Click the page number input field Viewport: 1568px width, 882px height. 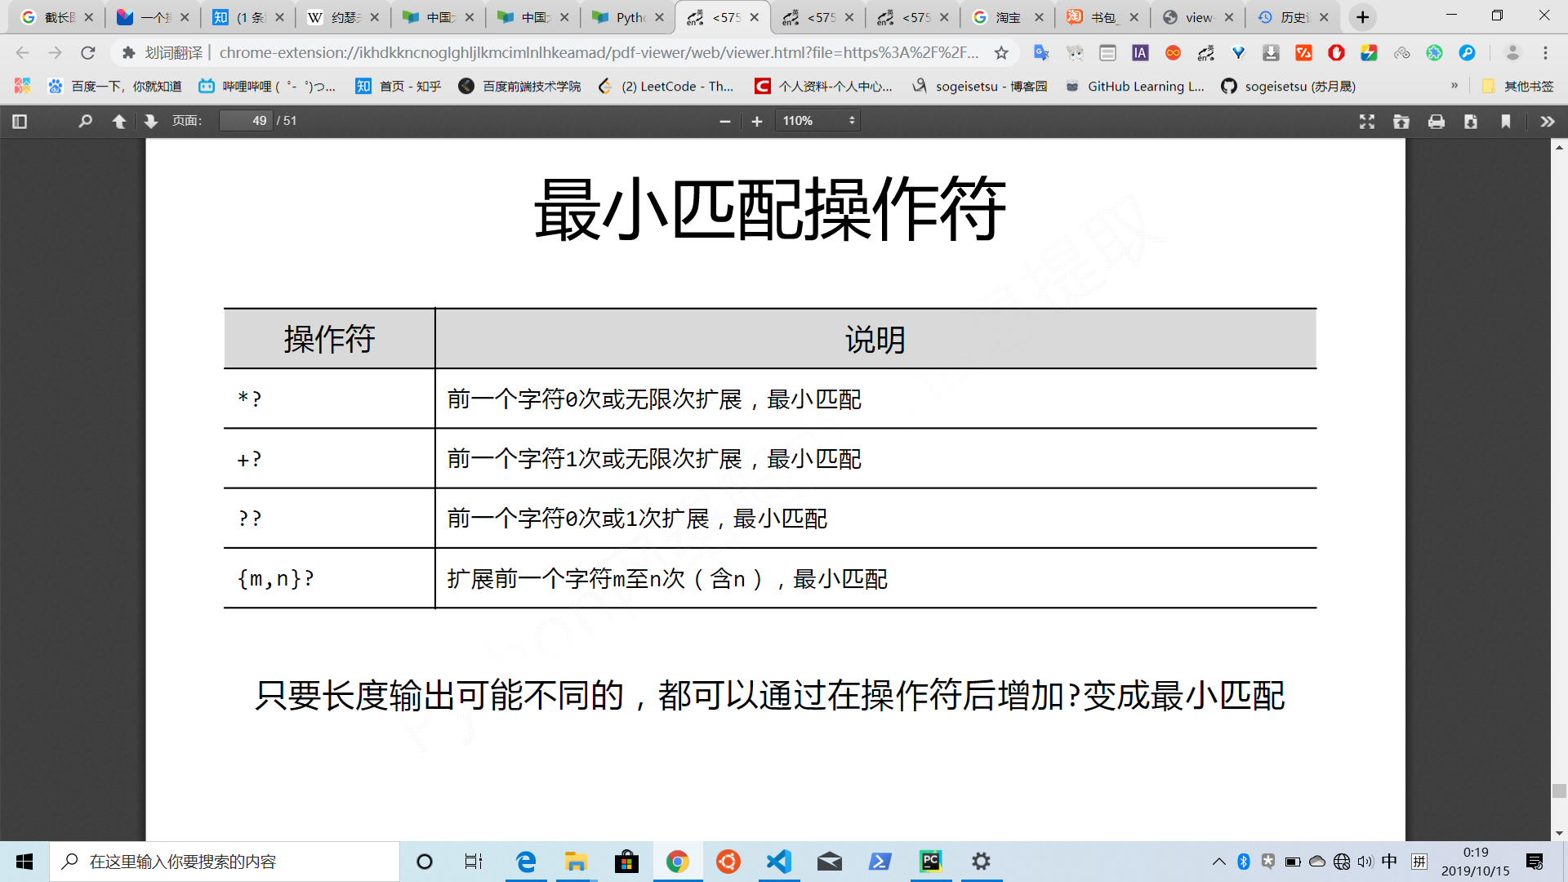pos(247,121)
